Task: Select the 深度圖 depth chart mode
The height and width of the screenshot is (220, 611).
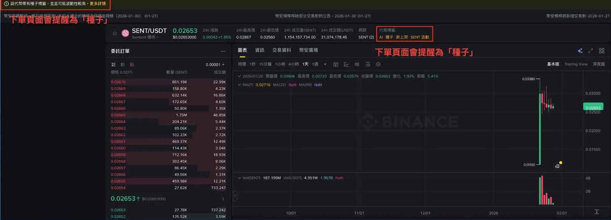Action: click(599, 64)
